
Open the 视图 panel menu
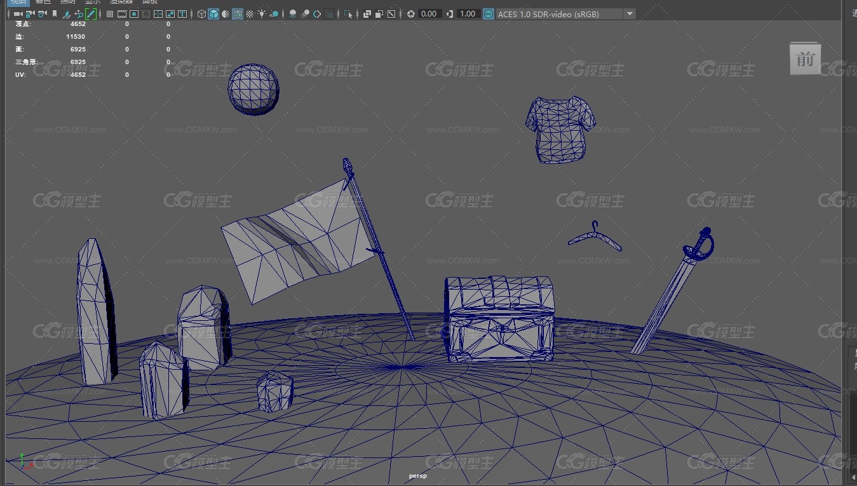coord(18,2)
